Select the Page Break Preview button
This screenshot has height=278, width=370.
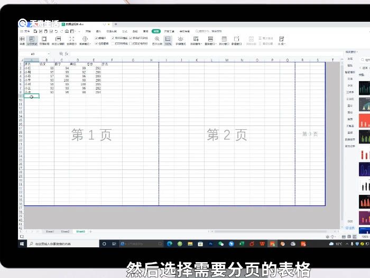(x=32, y=41)
